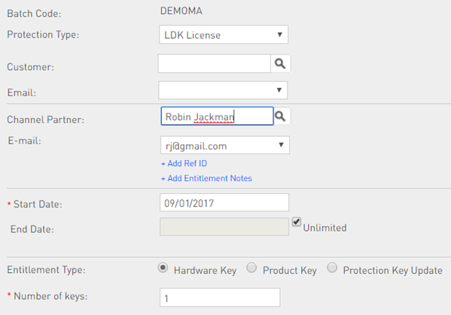Select the Product Key radio button
This screenshot has width=451, height=315.
pyautogui.click(x=251, y=268)
